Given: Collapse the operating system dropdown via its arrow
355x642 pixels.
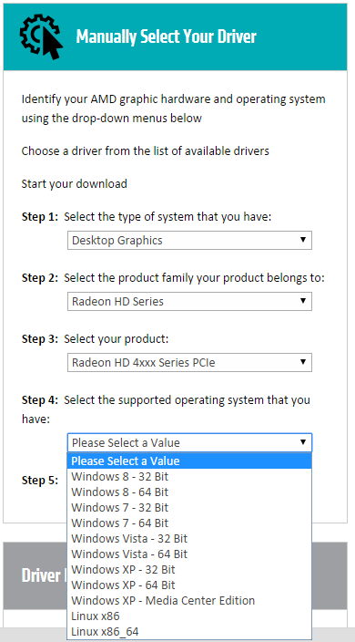Looking at the screenshot, I should click(x=303, y=442).
